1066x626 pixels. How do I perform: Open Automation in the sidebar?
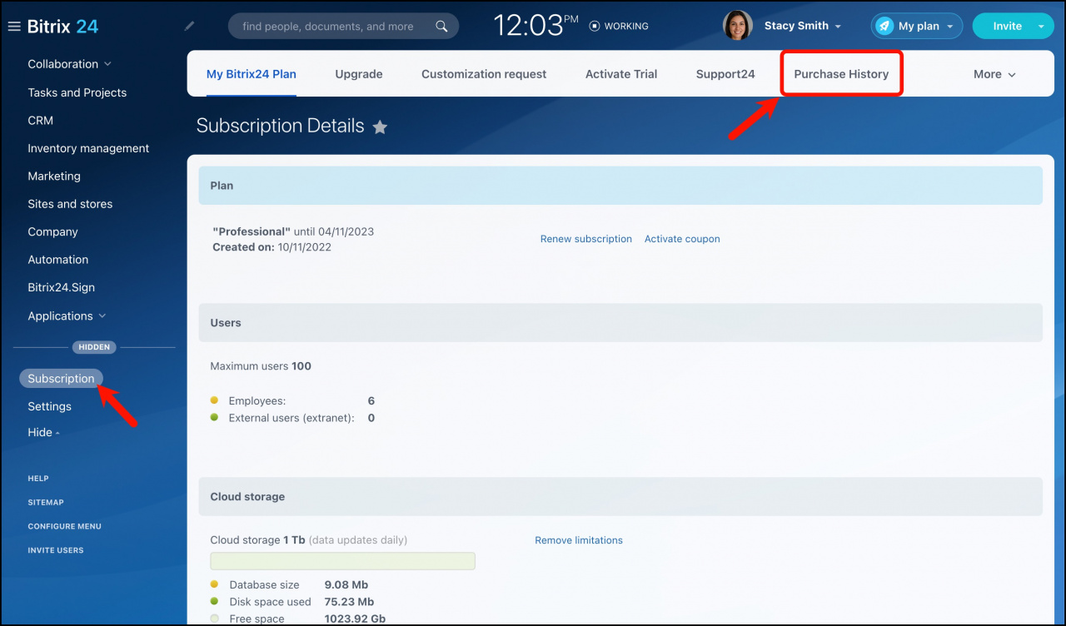tap(58, 260)
